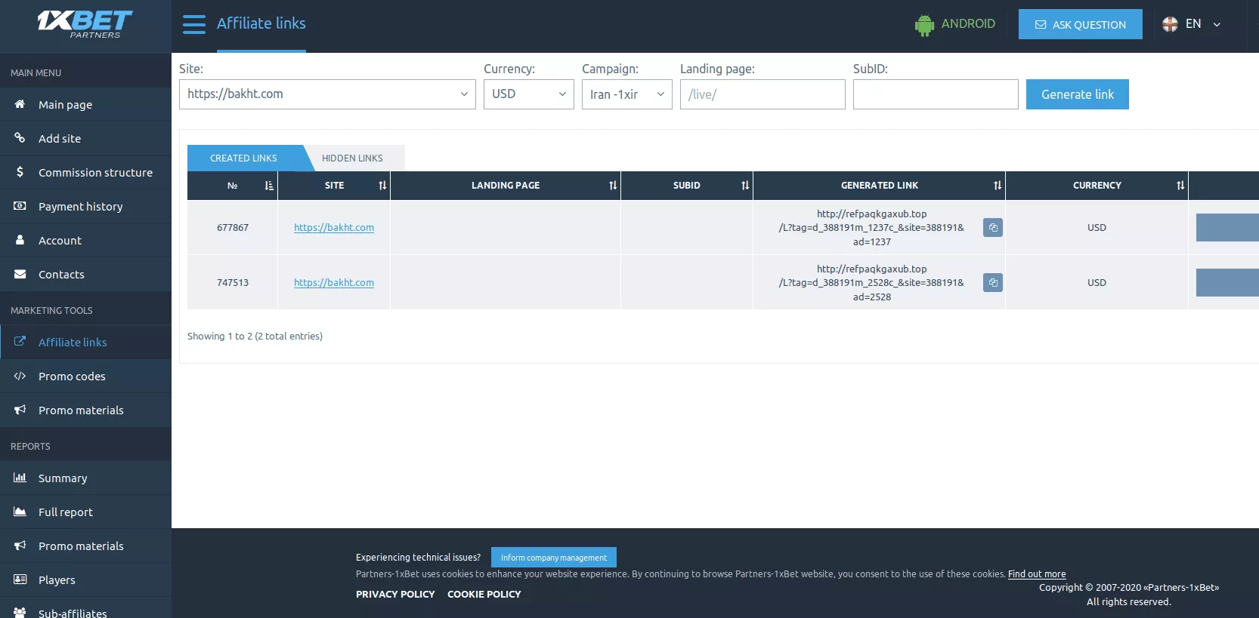
Task: Copy generated link for entry 677867
Action: (992, 227)
